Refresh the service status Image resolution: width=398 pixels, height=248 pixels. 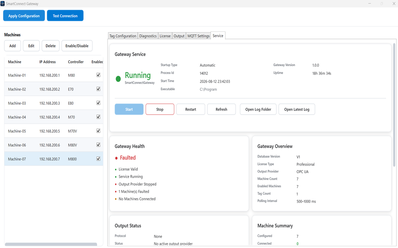coord(221,109)
